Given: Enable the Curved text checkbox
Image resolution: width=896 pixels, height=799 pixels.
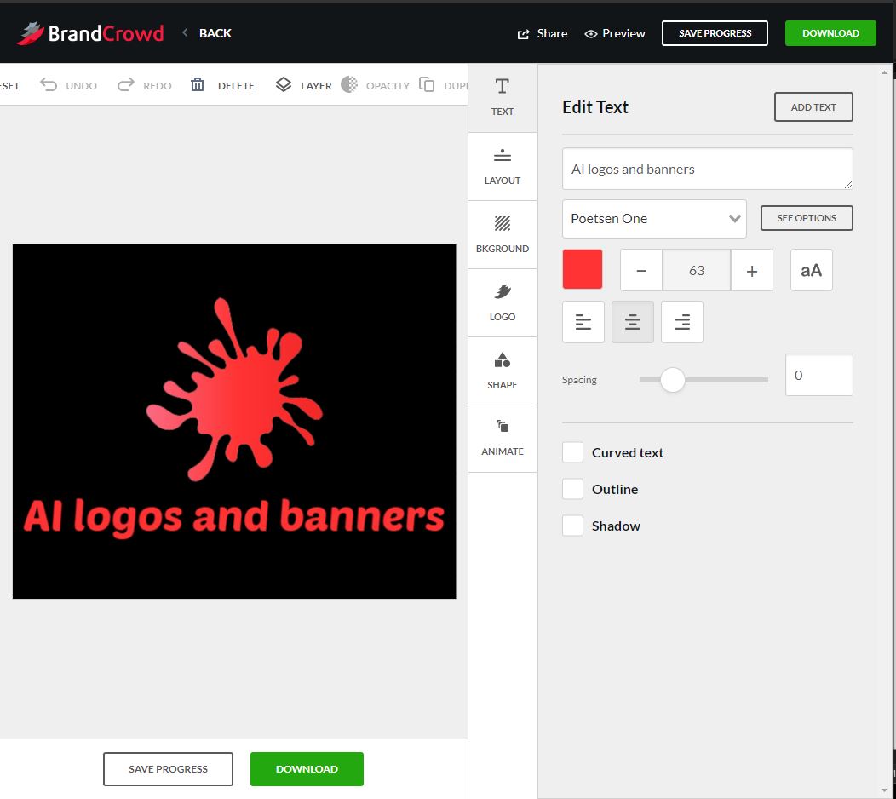Looking at the screenshot, I should pos(572,452).
